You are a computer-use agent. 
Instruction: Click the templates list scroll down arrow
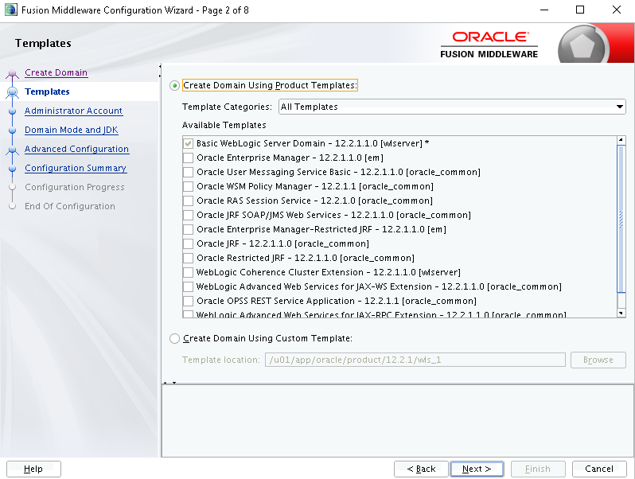click(621, 313)
